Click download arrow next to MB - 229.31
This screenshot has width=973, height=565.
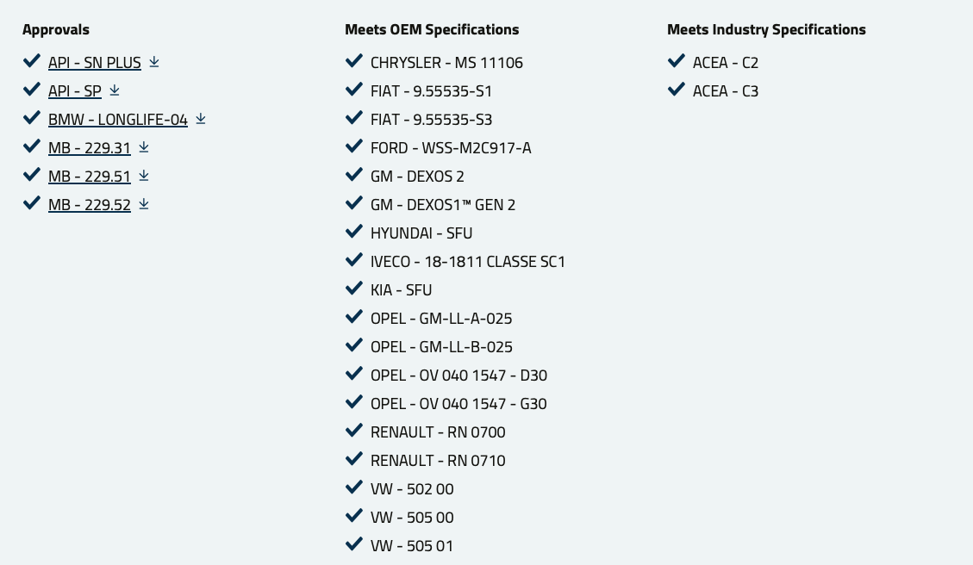click(144, 147)
